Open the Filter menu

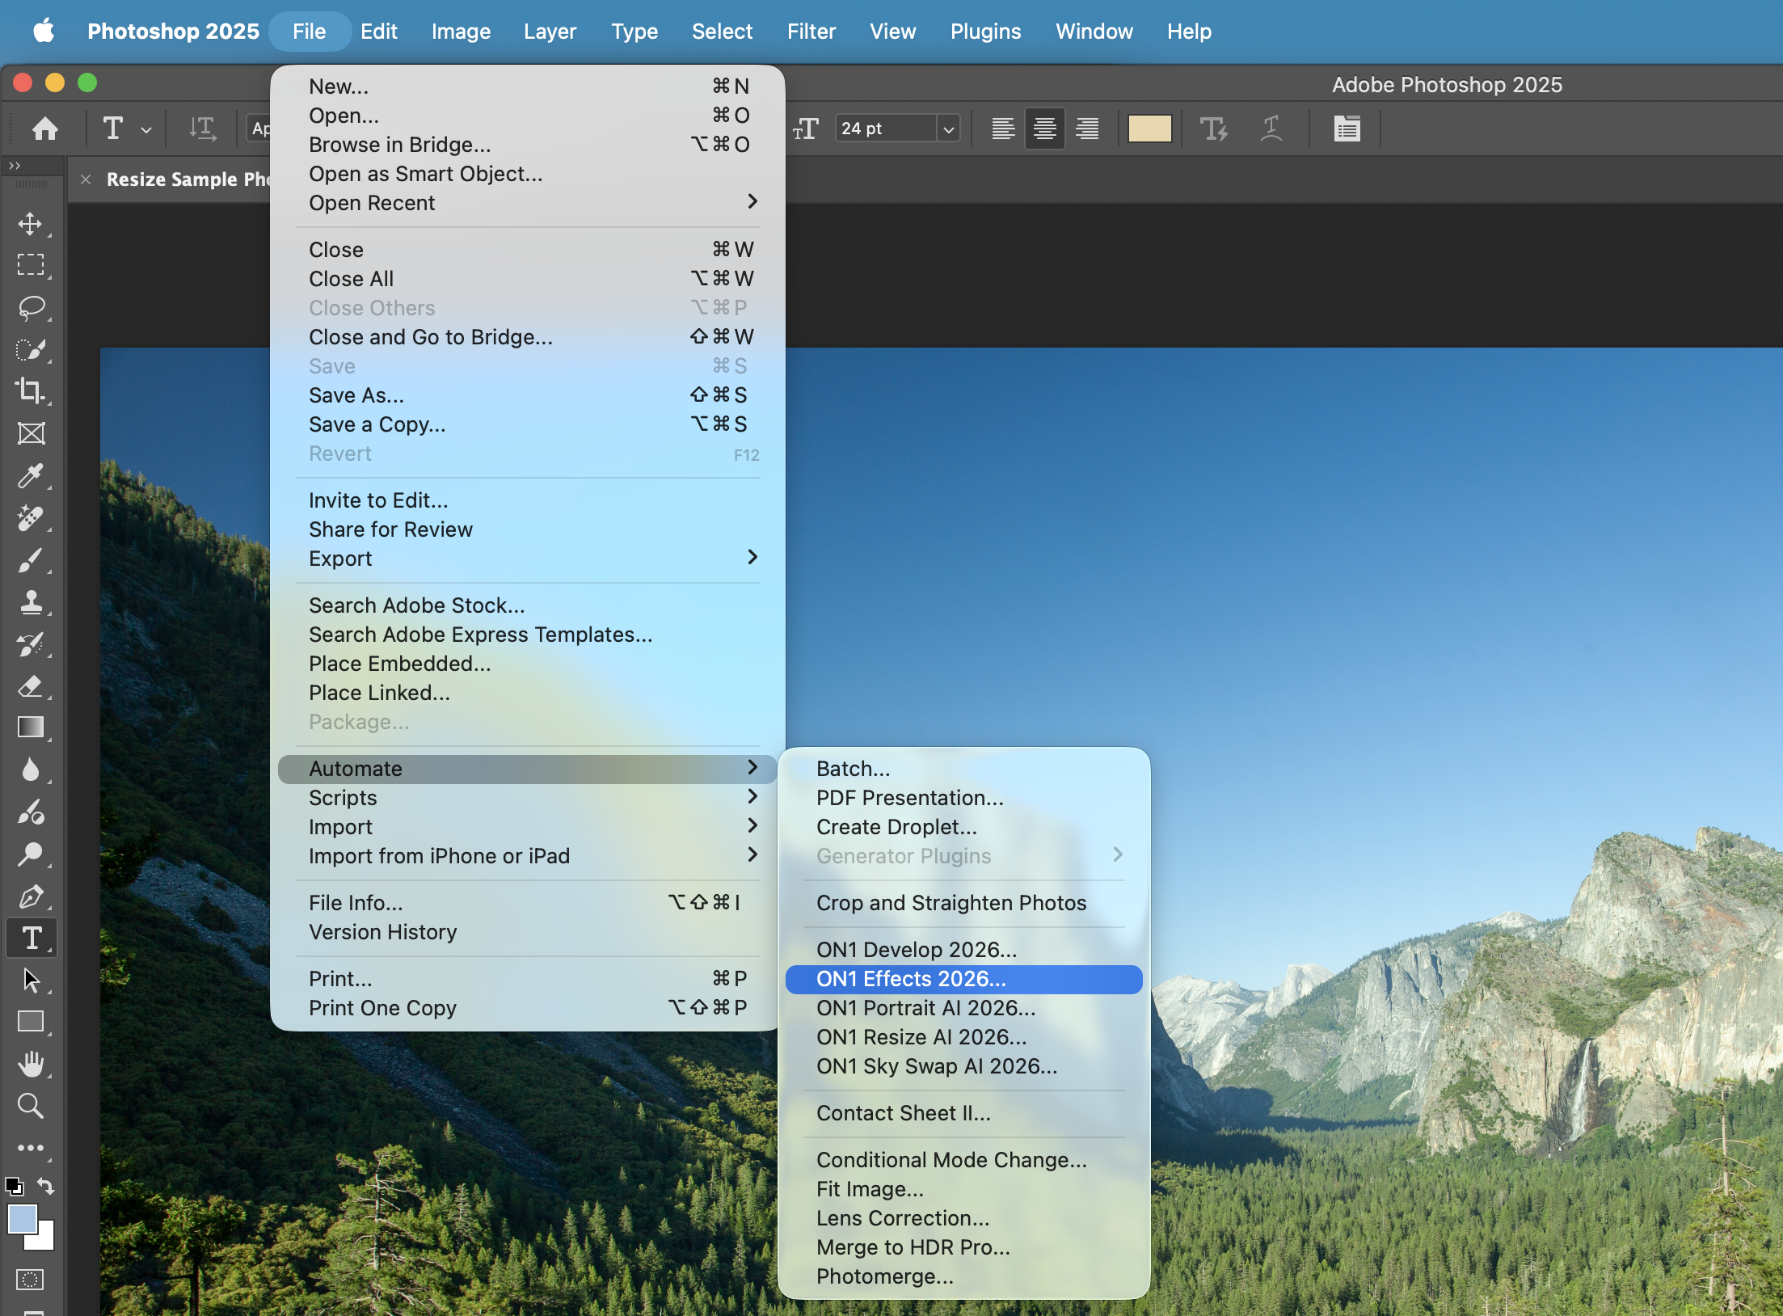pyautogui.click(x=811, y=31)
